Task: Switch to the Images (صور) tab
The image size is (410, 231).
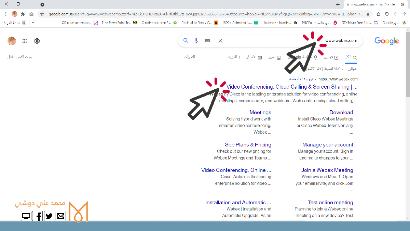Action: pyautogui.click(x=274, y=57)
